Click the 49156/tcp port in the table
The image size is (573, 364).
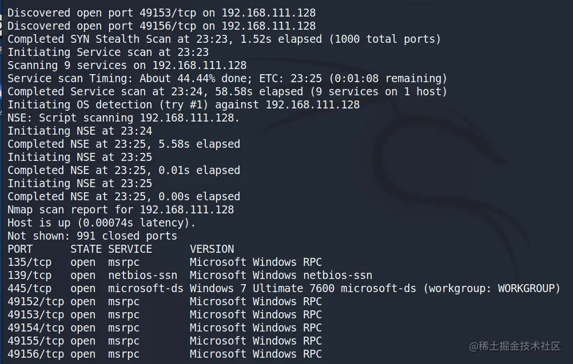[x=35, y=354]
